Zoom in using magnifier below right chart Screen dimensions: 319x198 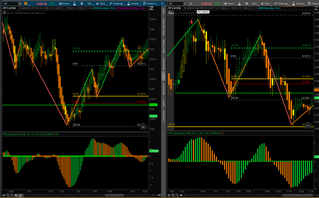tap(173, 195)
